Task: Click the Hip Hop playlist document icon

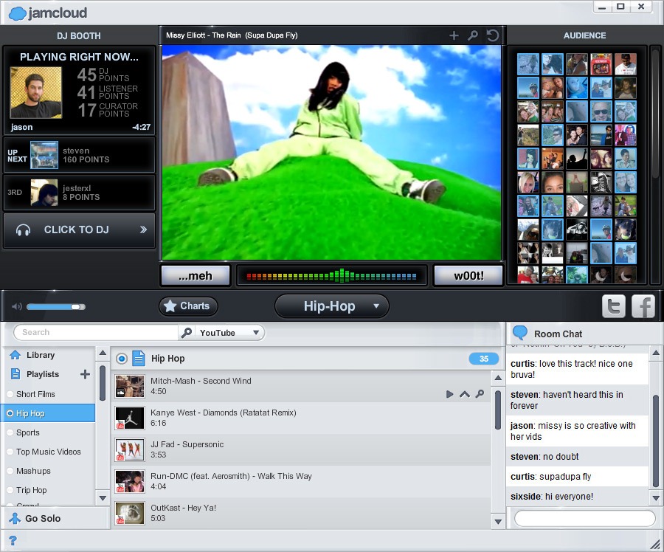Action: (139, 359)
